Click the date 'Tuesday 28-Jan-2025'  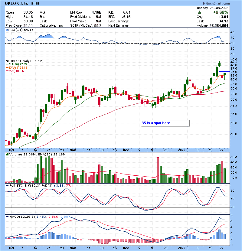211,8
